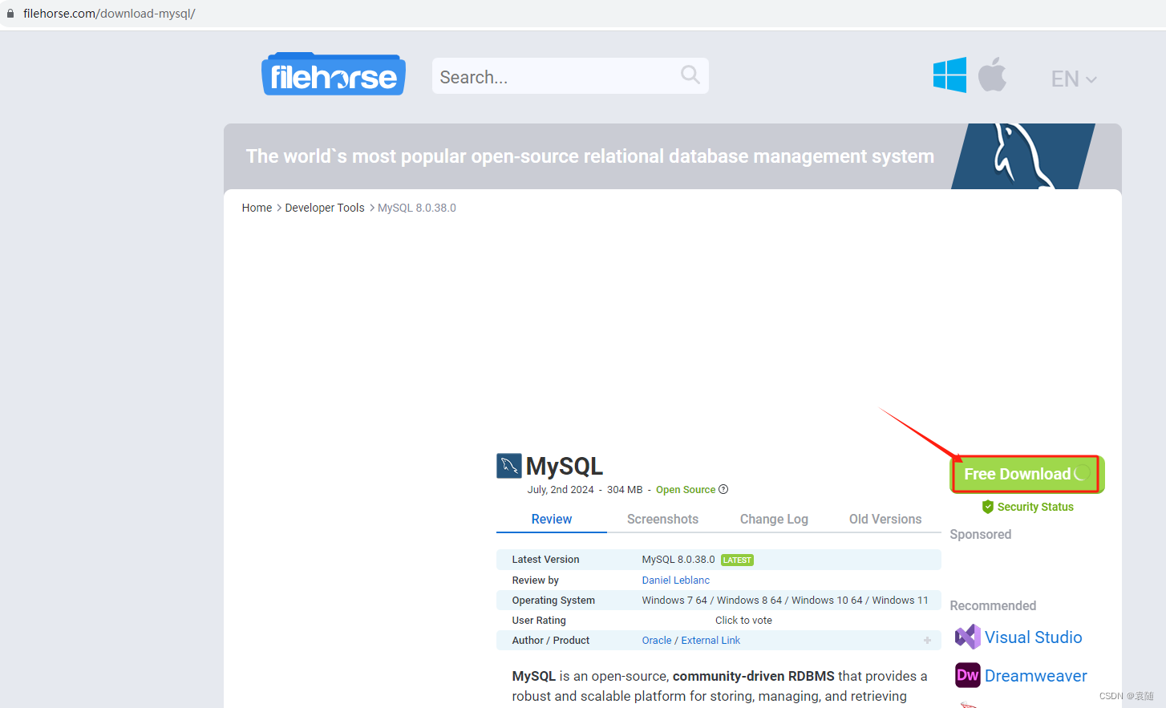Click the browser address bar URL

pos(109,14)
